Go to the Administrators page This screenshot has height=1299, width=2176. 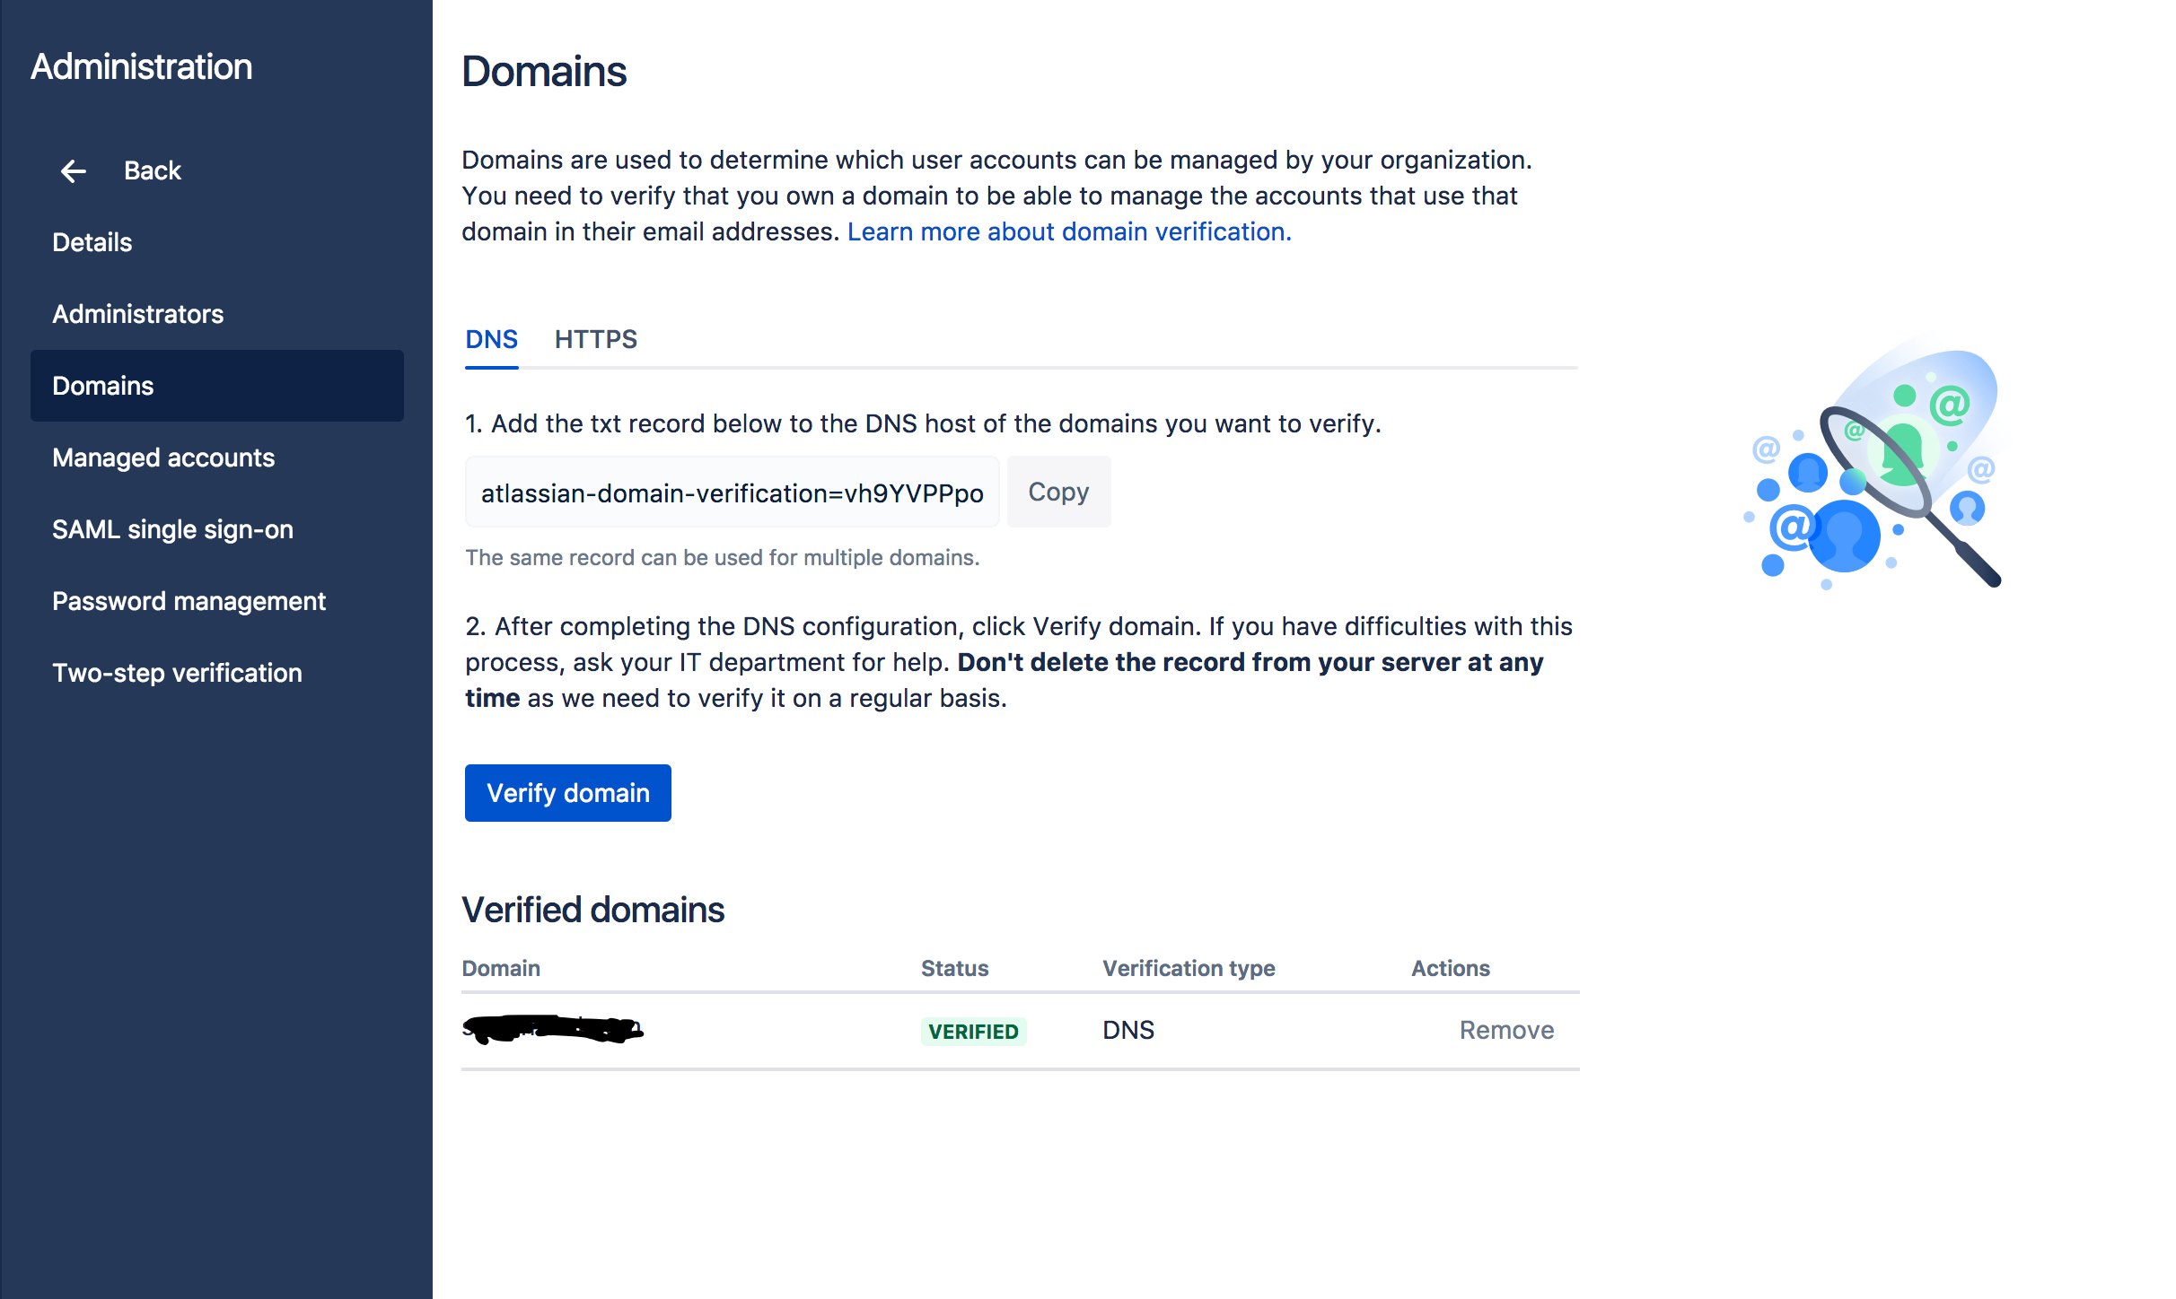pos(138,314)
